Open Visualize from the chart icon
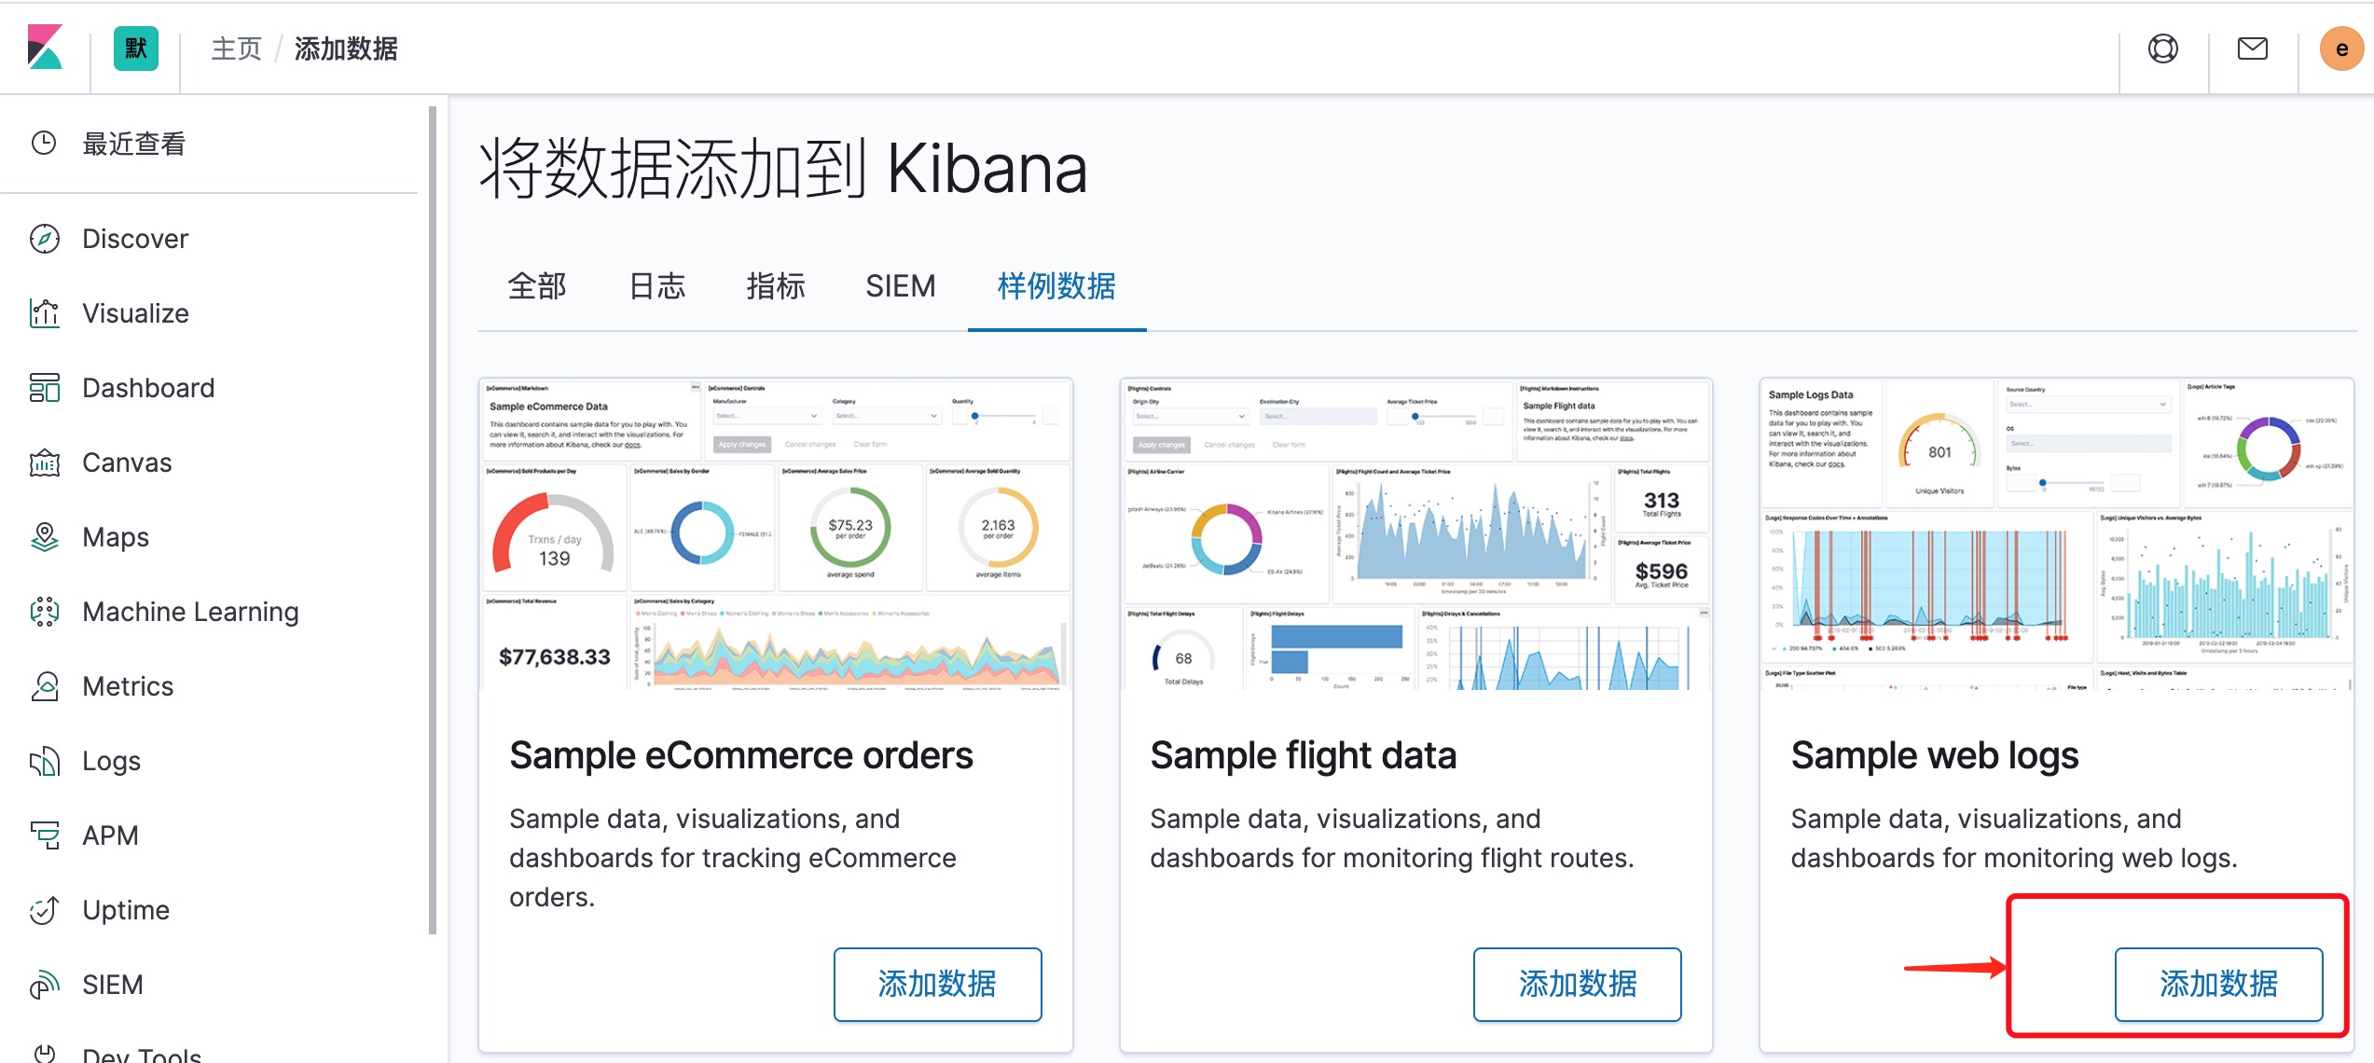The height and width of the screenshot is (1063, 2374). click(45, 313)
